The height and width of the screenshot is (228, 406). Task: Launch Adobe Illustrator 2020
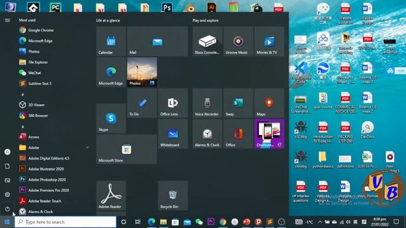pos(46,169)
